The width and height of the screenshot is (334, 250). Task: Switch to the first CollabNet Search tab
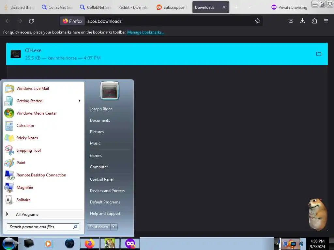(x=57, y=7)
